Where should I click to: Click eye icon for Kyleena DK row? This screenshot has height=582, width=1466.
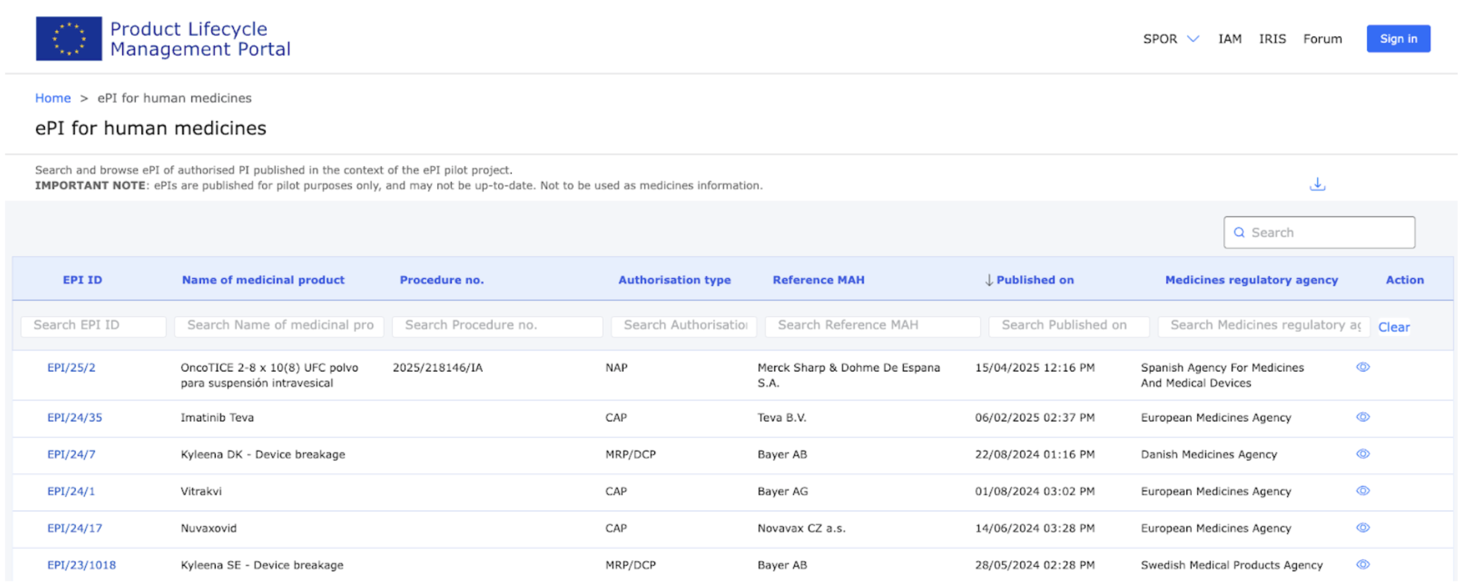tap(1363, 454)
